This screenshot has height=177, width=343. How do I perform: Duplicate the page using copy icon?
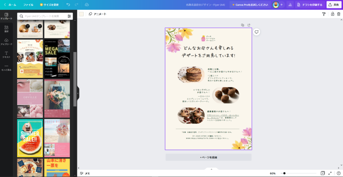243,25
